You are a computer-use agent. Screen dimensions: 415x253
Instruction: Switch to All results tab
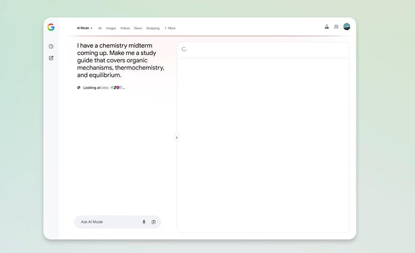(x=100, y=28)
